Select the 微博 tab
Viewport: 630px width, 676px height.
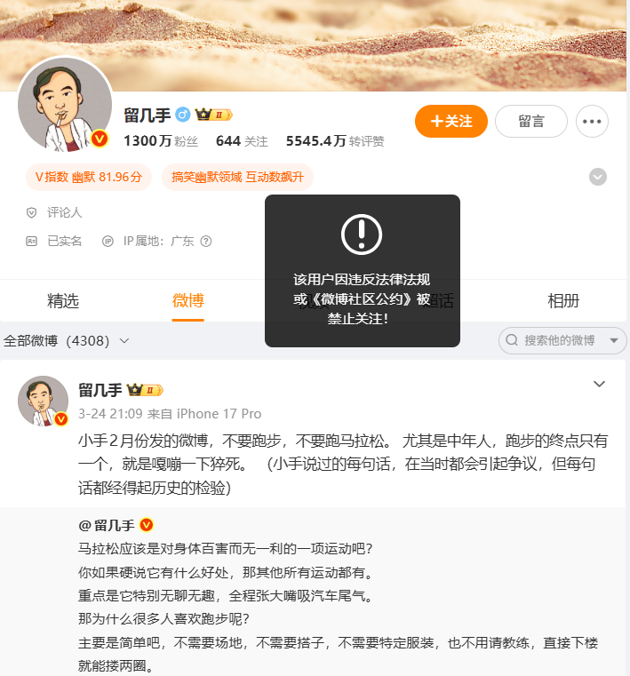(188, 300)
